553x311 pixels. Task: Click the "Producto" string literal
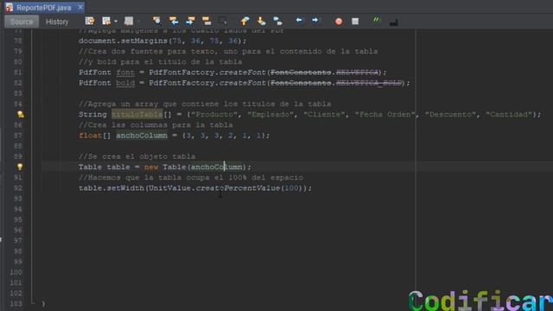(x=214, y=114)
